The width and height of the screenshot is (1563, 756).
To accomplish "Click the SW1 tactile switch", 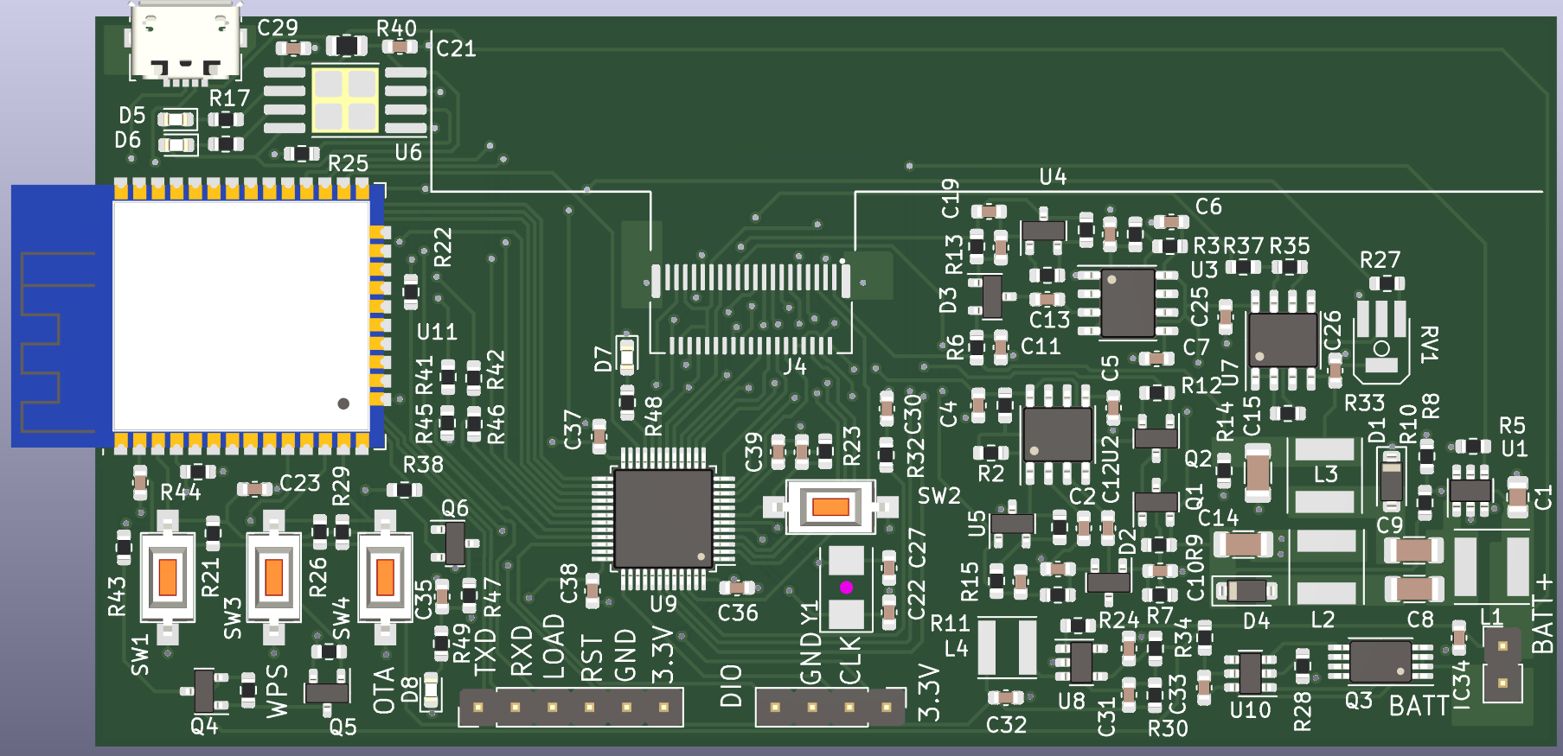I will [x=167, y=577].
